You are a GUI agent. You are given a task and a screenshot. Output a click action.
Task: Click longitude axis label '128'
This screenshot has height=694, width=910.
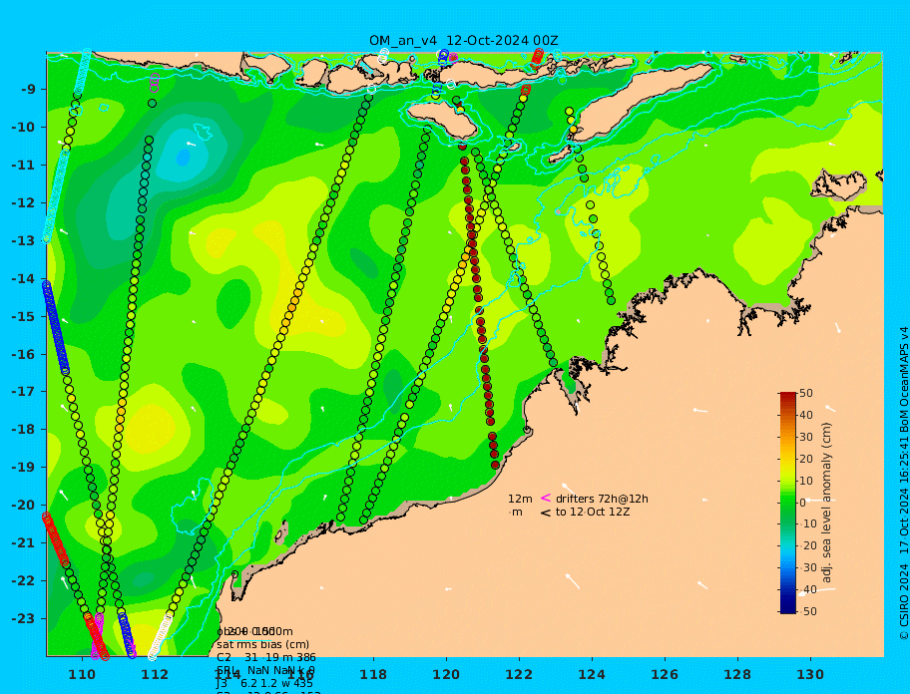click(x=737, y=675)
